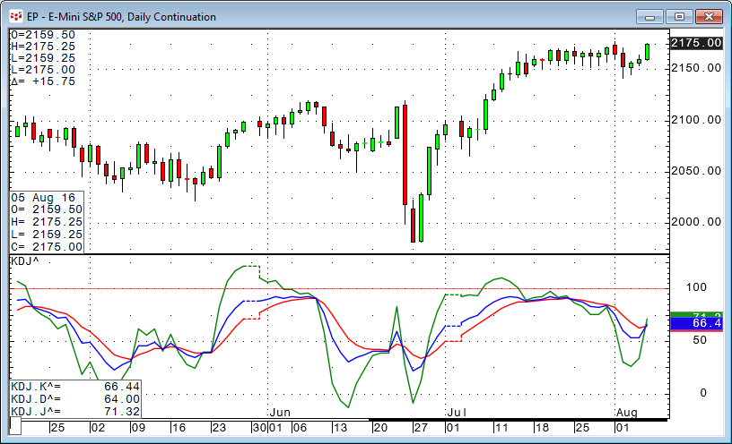Click the 16 date tick on time axis

click(179, 428)
